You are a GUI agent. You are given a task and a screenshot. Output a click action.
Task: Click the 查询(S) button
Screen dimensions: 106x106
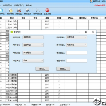pyautogui.click(x=42, y=69)
